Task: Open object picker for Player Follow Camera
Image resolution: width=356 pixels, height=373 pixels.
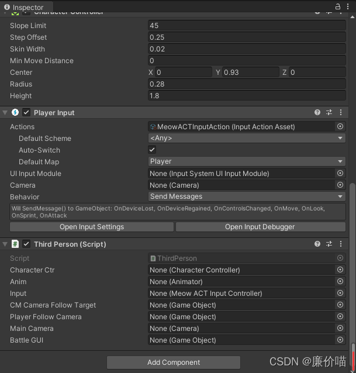Action: pyautogui.click(x=340, y=316)
